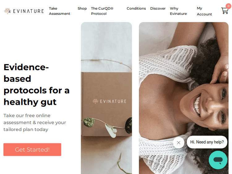Open the Take Assessment menu item
The width and height of the screenshot is (232, 174).
click(x=59, y=11)
